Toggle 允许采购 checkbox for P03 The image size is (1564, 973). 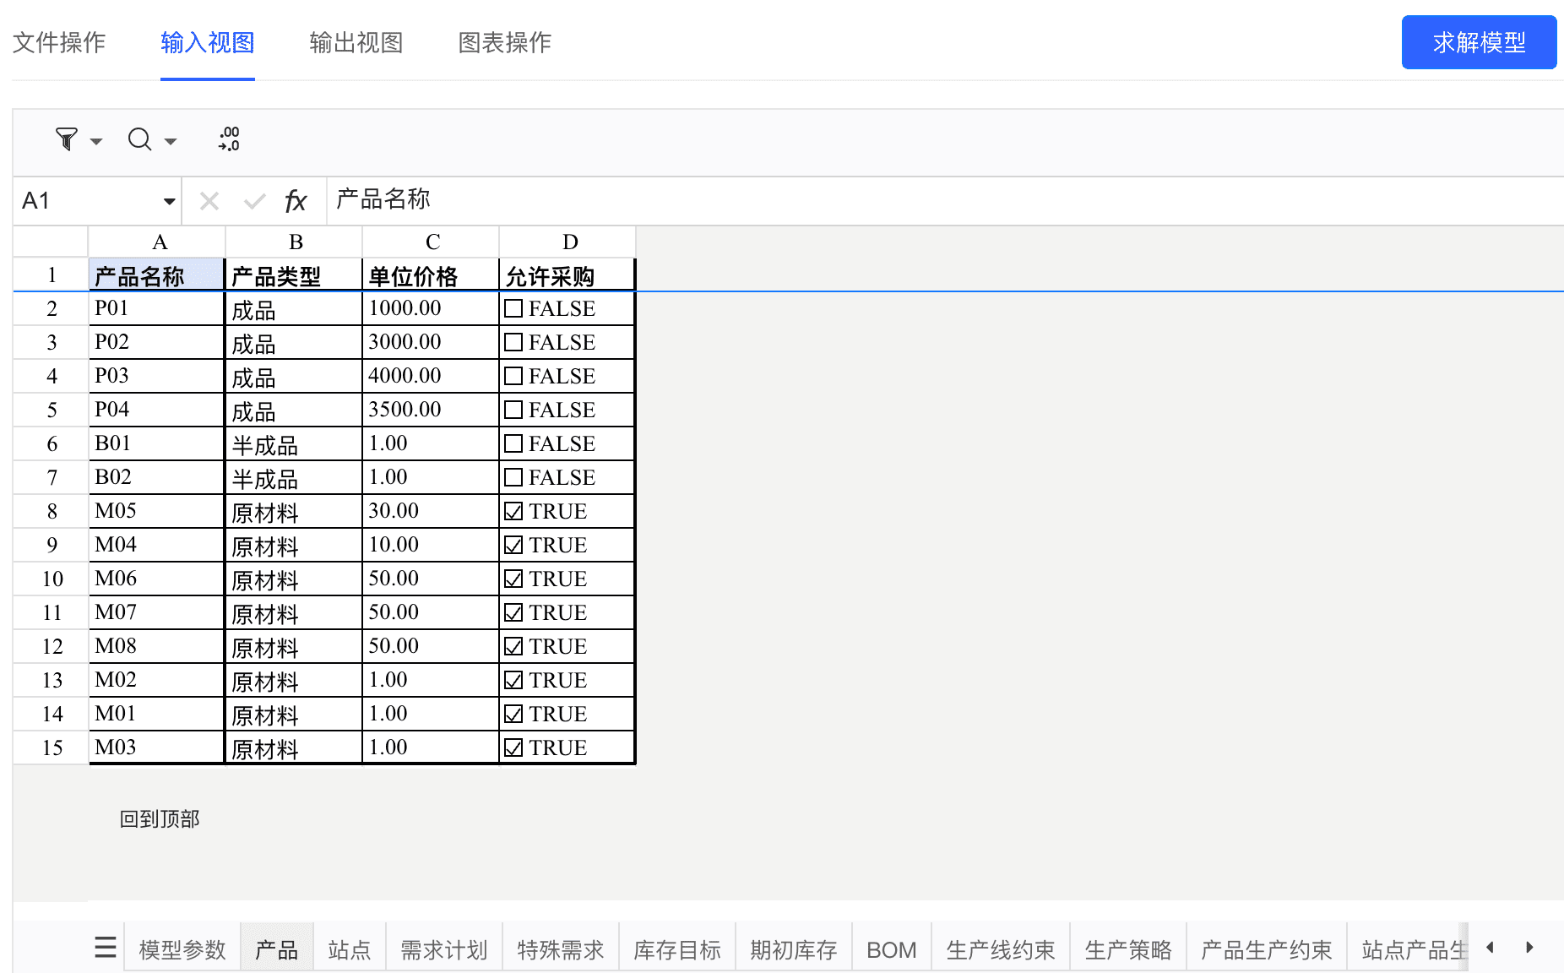513,376
